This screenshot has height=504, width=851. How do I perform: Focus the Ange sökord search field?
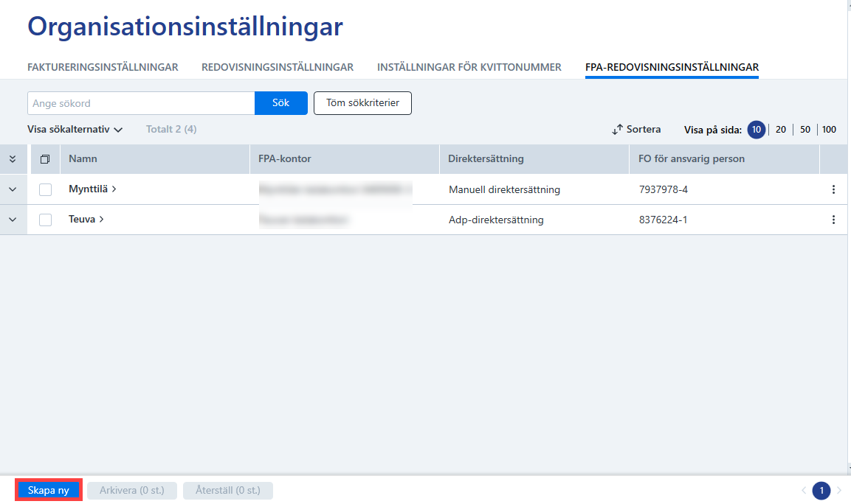141,103
